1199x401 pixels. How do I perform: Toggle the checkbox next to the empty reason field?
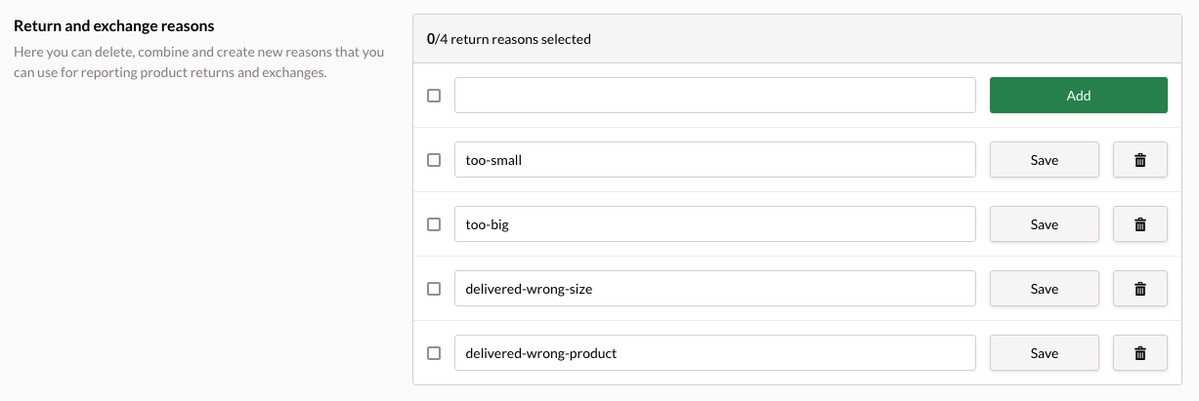[434, 96]
